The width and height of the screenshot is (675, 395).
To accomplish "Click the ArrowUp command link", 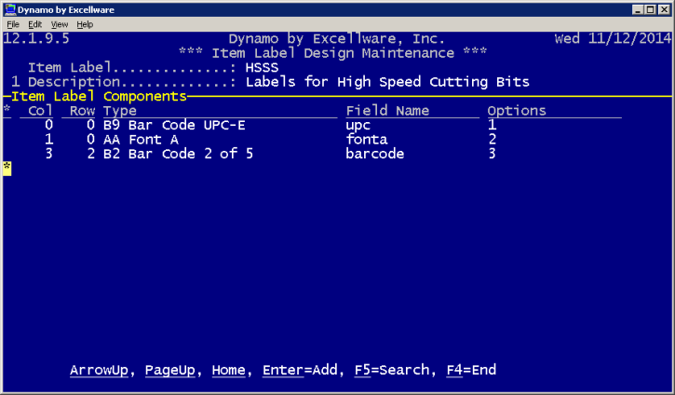I will 99,370.
